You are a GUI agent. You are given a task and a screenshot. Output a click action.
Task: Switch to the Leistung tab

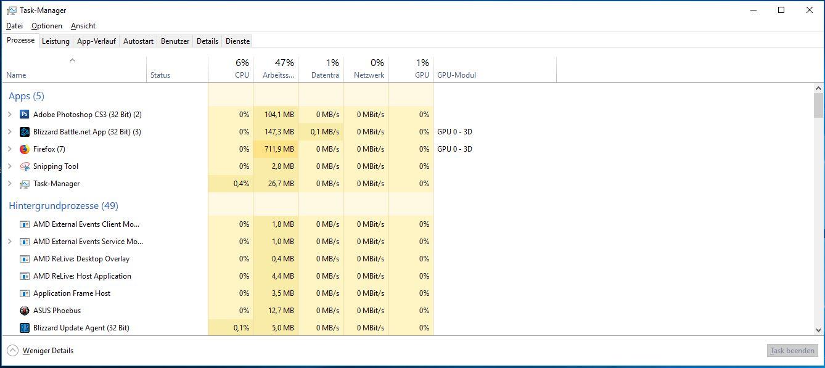(x=55, y=41)
